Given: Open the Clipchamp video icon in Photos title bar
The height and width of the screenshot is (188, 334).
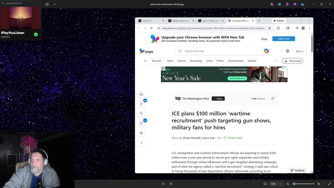Looking at the screenshot, I should 295,4.
